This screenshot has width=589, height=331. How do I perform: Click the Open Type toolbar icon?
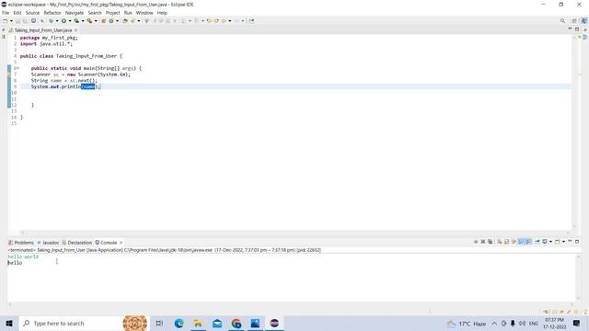pos(125,21)
